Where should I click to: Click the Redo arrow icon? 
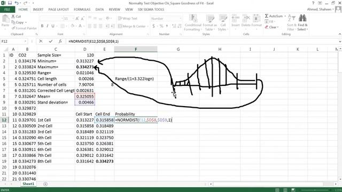click(25, 3)
